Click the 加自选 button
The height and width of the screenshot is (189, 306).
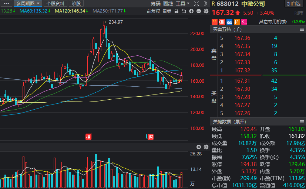click(294, 4)
